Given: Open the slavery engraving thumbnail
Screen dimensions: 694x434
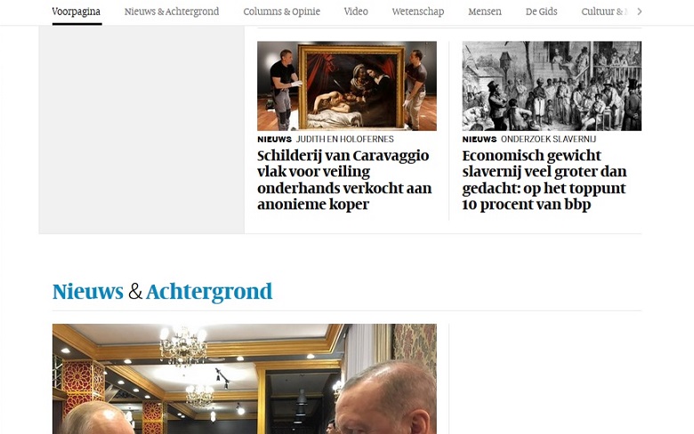Looking at the screenshot, I should [x=552, y=86].
